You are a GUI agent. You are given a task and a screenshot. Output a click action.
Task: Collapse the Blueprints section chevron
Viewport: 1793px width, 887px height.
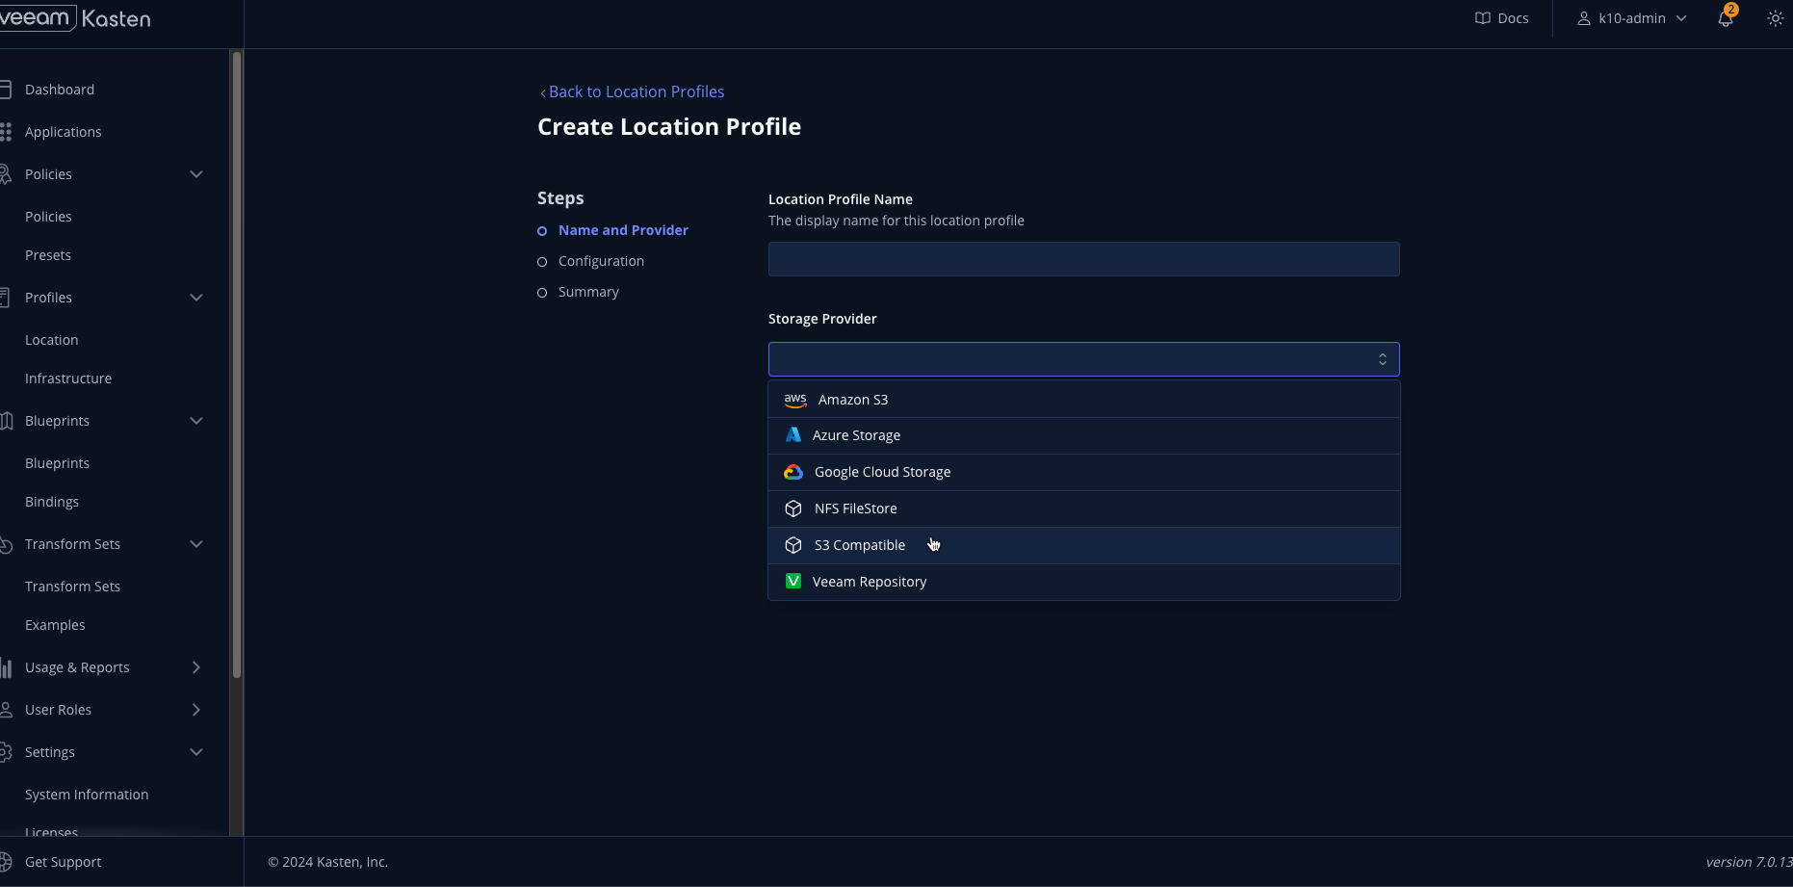(196, 421)
